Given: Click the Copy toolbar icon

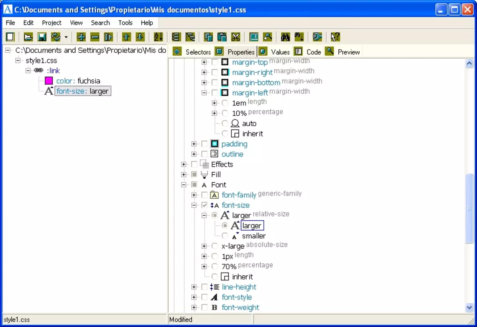Looking at the screenshot, I should (x=208, y=37).
